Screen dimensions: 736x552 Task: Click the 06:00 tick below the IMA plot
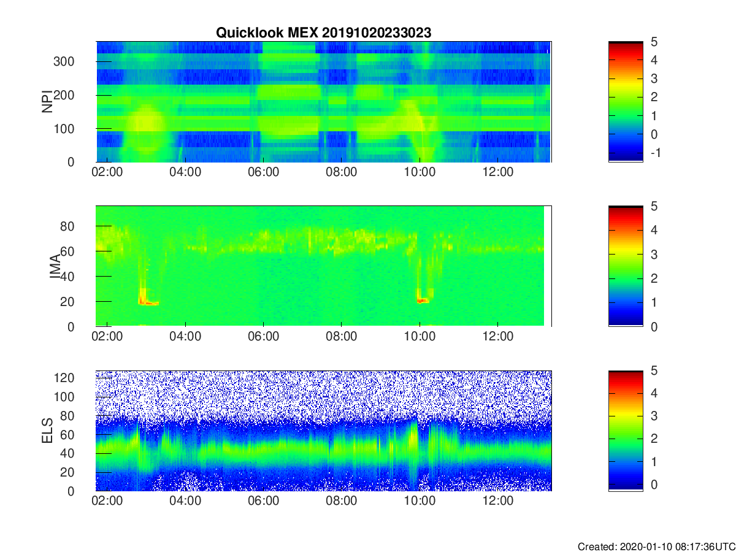coord(263,337)
